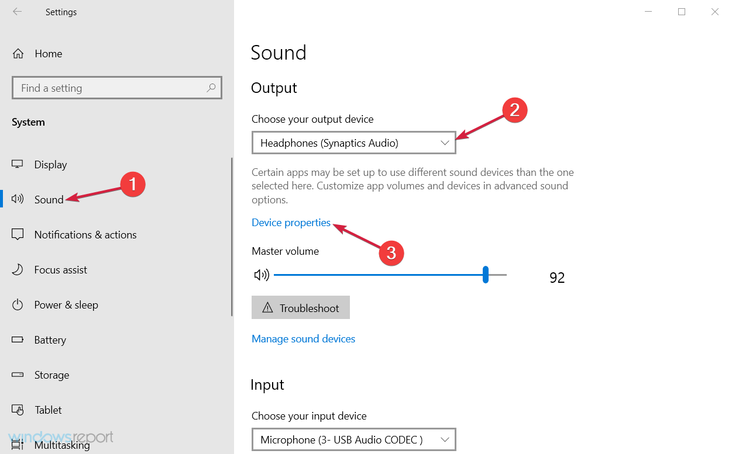Go to Multitasking settings
Screen dimensions: 732x454
point(62,445)
